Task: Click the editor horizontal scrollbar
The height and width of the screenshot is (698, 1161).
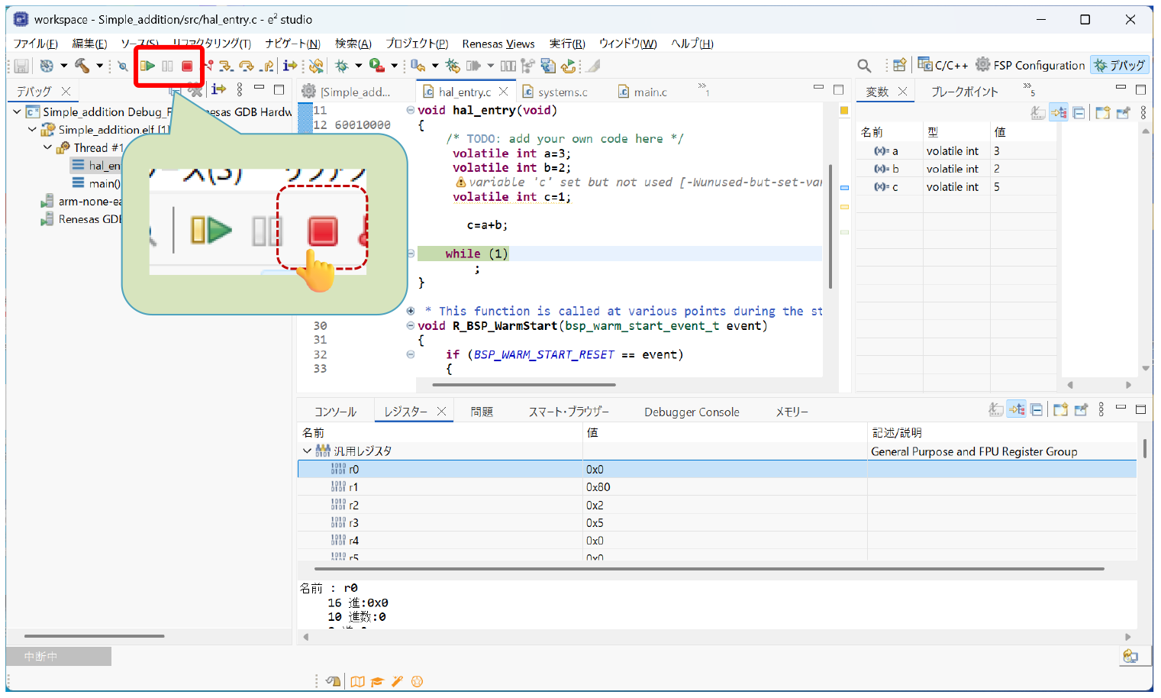Action: point(523,385)
